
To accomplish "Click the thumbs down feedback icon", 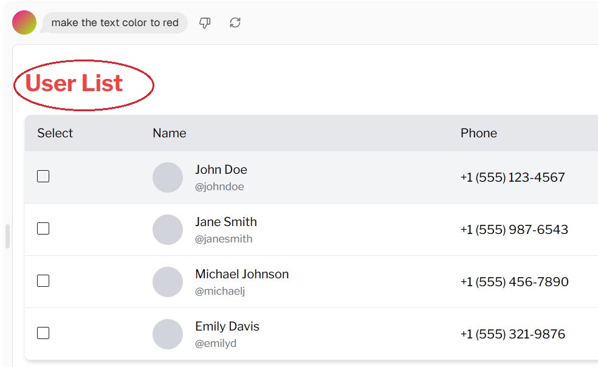I will click(x=205, y=23).
